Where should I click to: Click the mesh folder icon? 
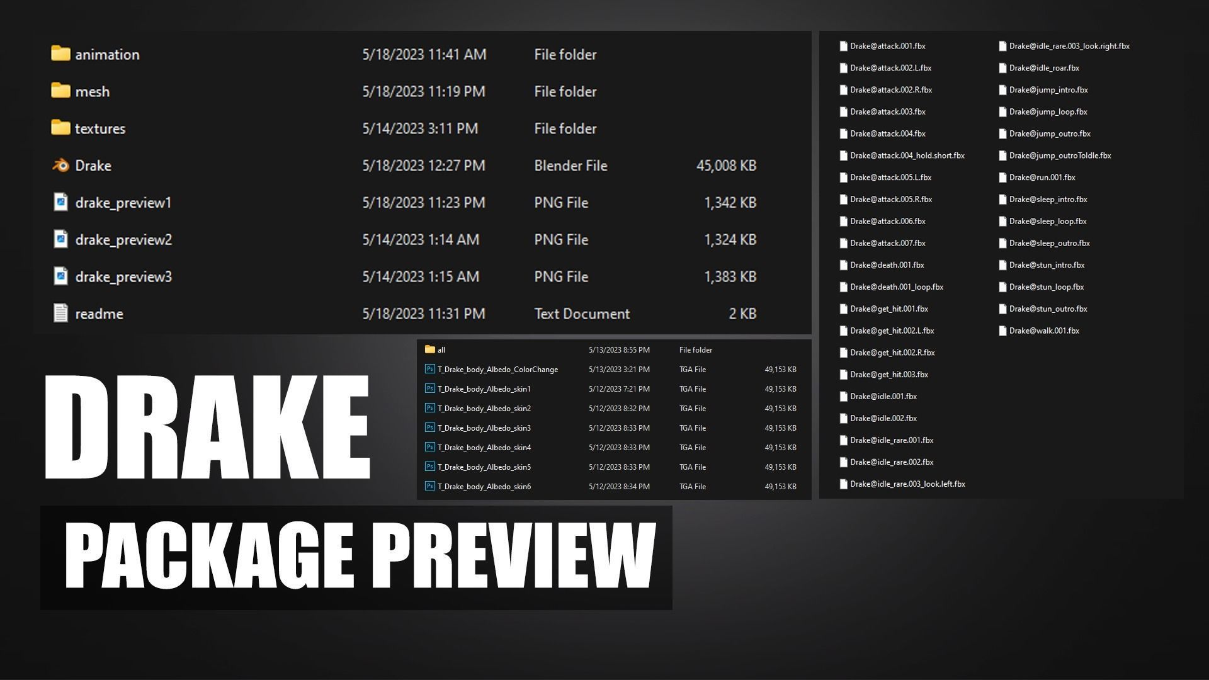point(60,91)
